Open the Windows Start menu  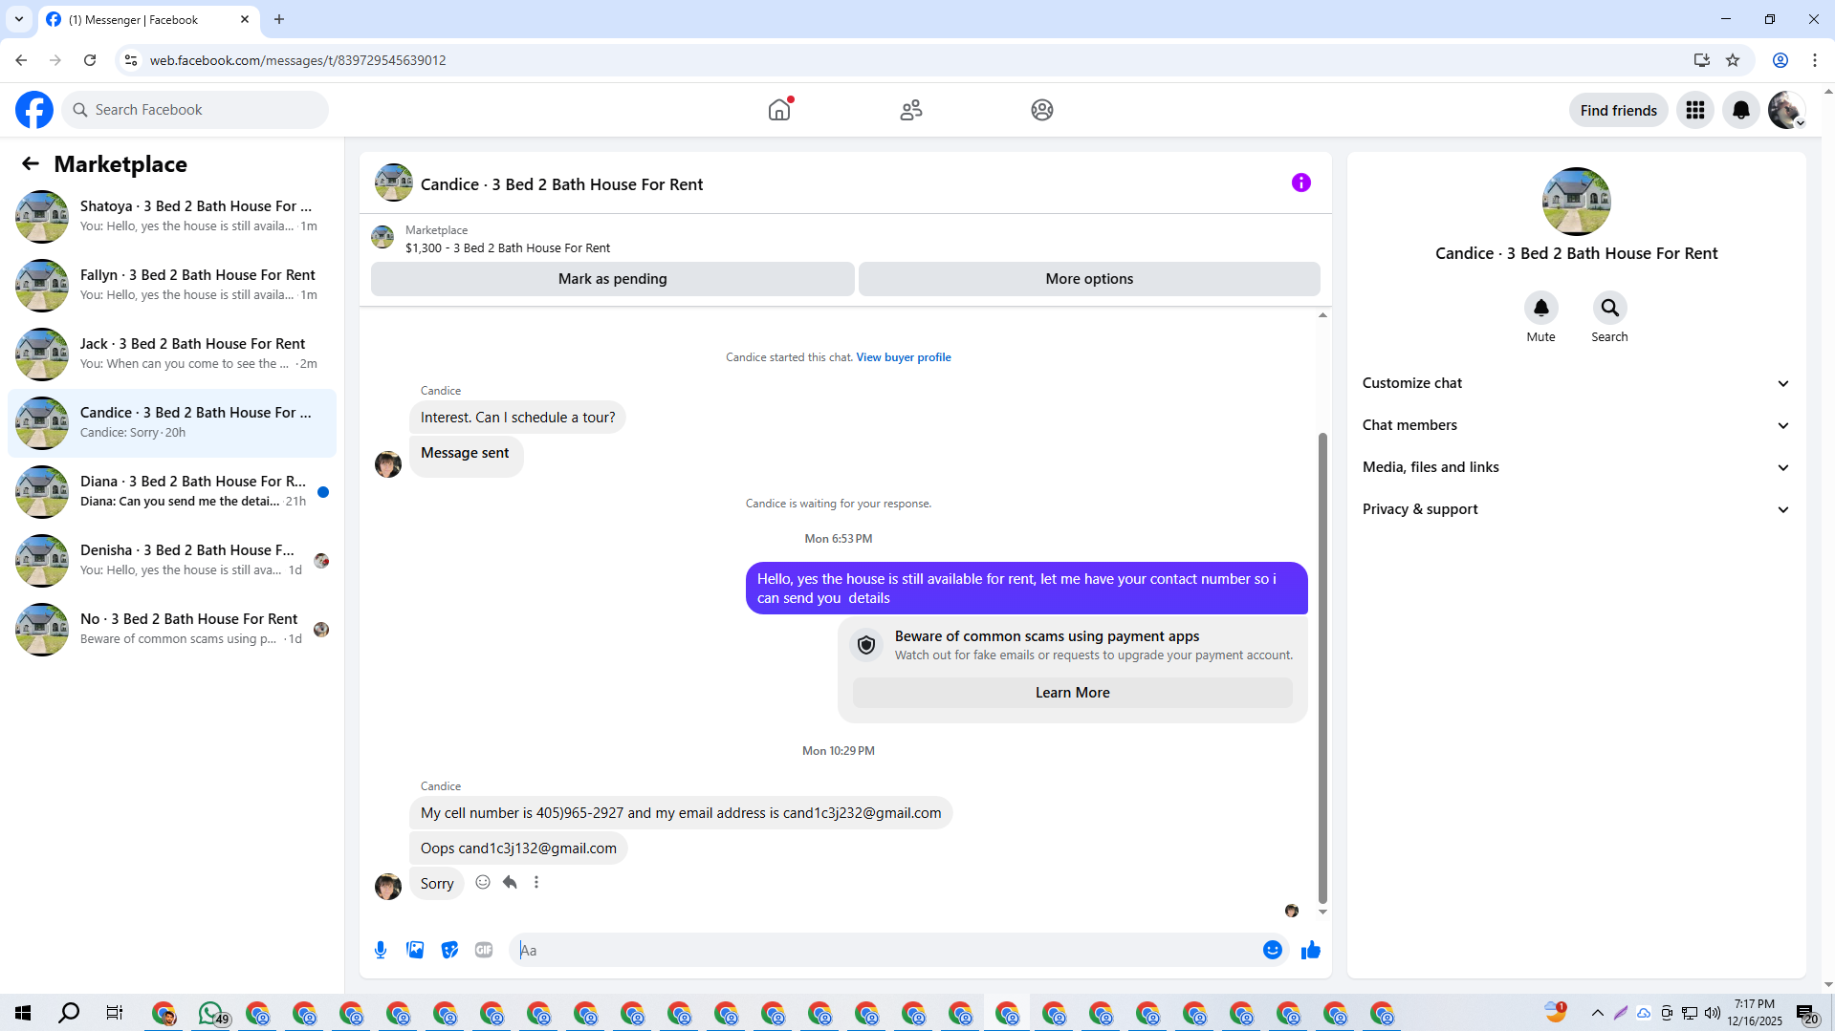(23, 1013)
